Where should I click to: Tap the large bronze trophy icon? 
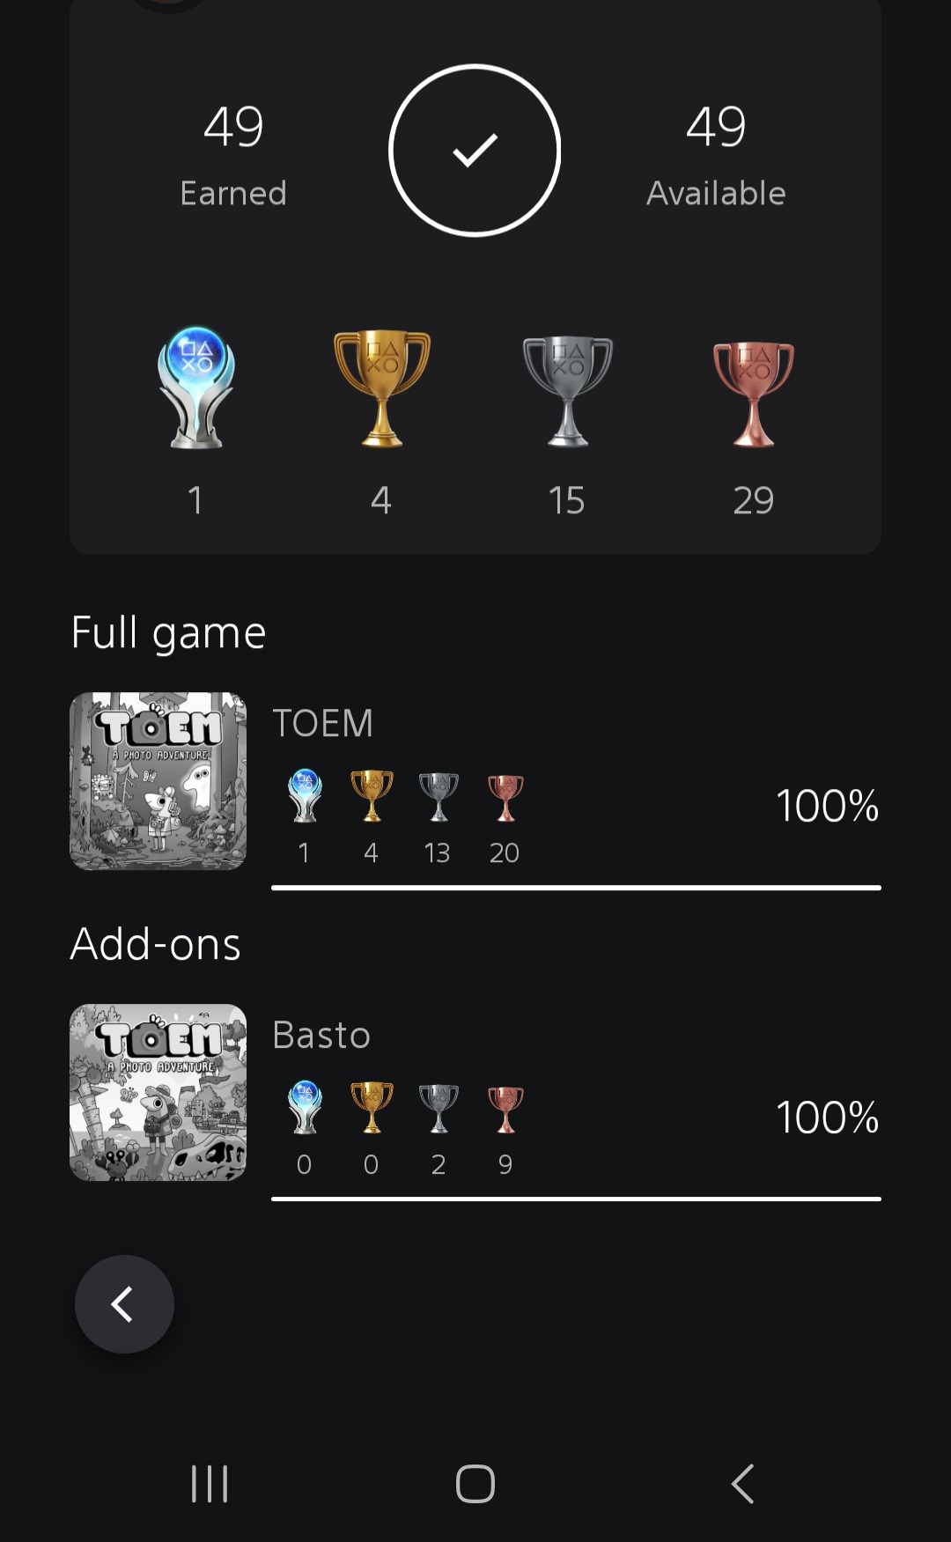coord(753,392)
